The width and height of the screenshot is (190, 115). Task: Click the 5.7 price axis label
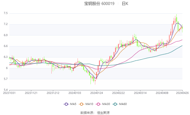click(x=6, y=79)
